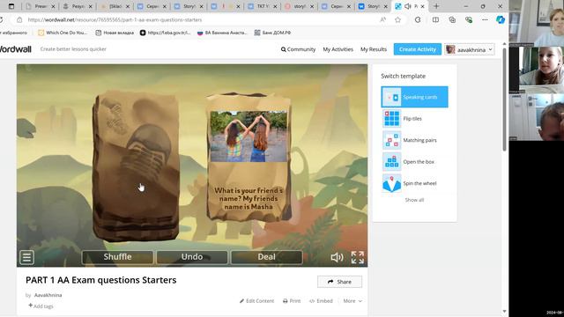The height and width of the screenshot is (317, 564).
Task: Select the bottom participant video tile
Action: [537, 117]
